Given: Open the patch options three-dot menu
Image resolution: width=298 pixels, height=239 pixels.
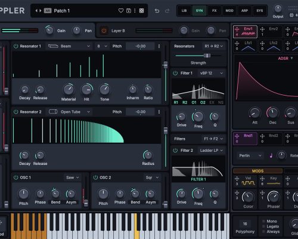Looking at the screenshot, I should pos(135,11).
